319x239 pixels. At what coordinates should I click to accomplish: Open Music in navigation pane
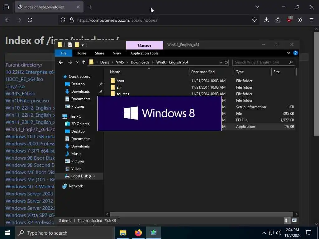(x=76, y=154)
